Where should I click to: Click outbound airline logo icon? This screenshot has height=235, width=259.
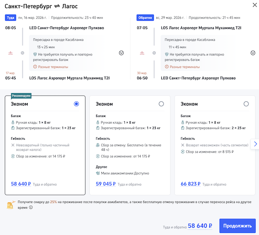tap(11, 53)
